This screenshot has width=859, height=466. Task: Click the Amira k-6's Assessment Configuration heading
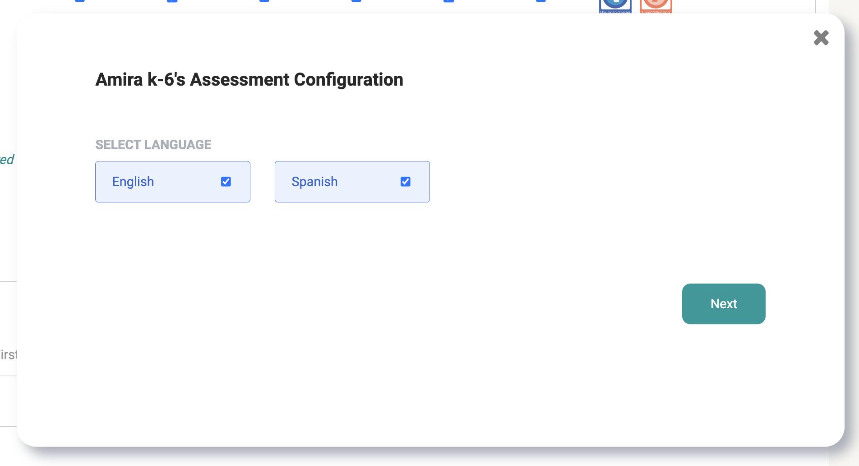pyautogui.click(x=249, y=80)
